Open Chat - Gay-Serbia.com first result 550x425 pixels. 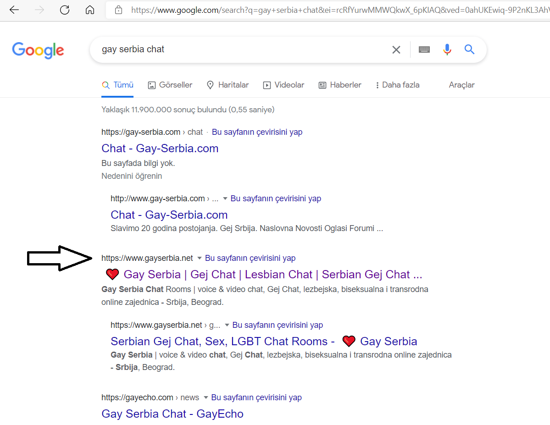click(x=160, y=149)
